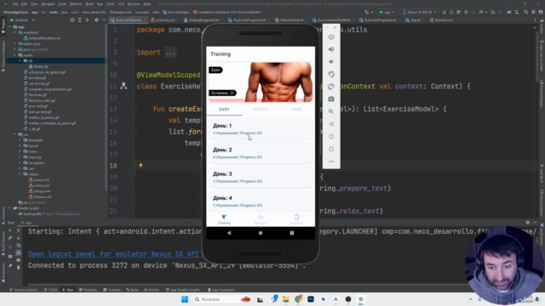Open Build menu

(x=89, y=4)
